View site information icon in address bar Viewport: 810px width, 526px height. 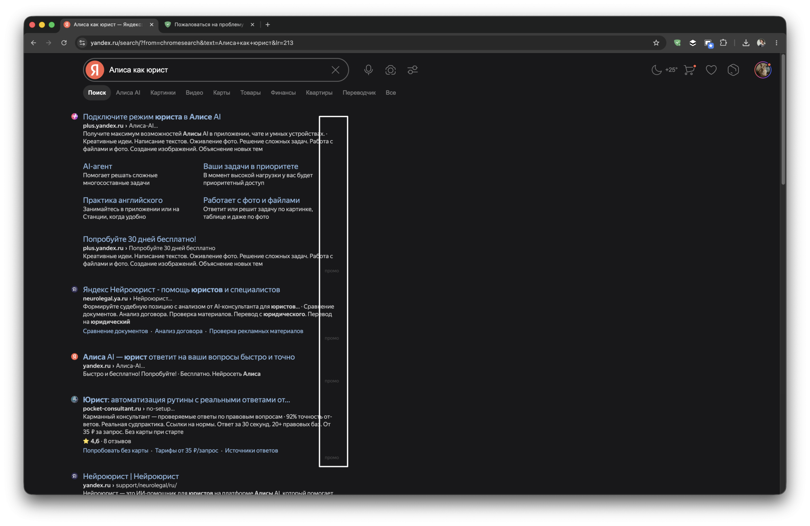pyautogui.click(x=82, y=43)
